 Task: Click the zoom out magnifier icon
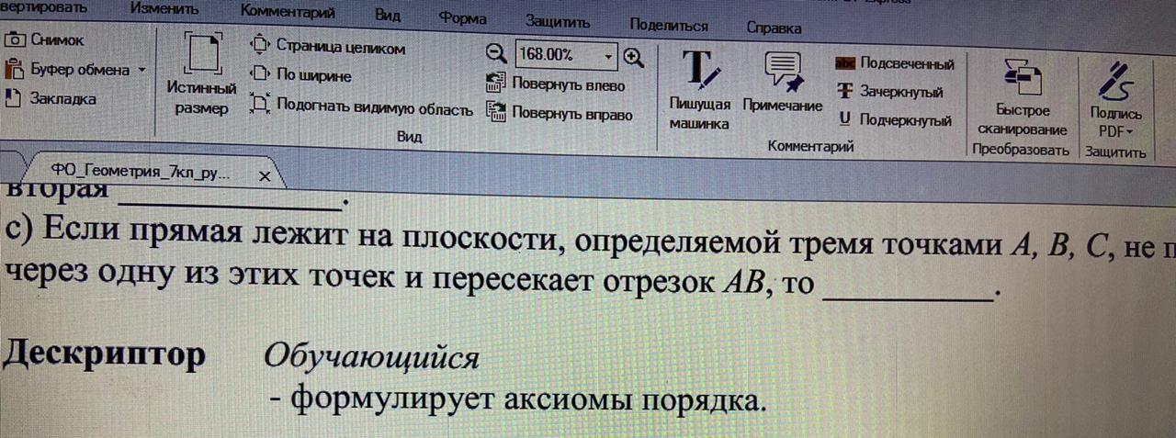tap(496, 55)
